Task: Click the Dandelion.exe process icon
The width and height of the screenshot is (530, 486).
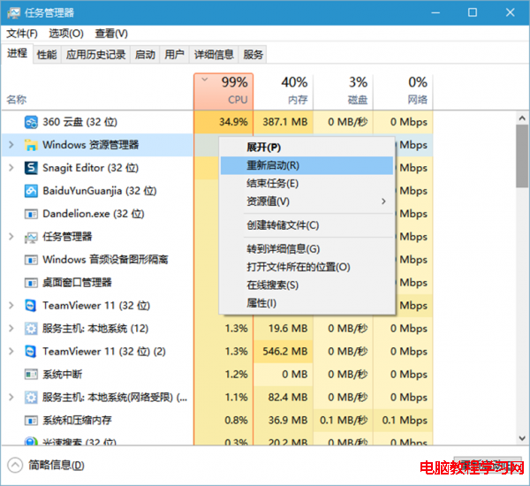Action: pyautogui.click(x=31, y=214)
